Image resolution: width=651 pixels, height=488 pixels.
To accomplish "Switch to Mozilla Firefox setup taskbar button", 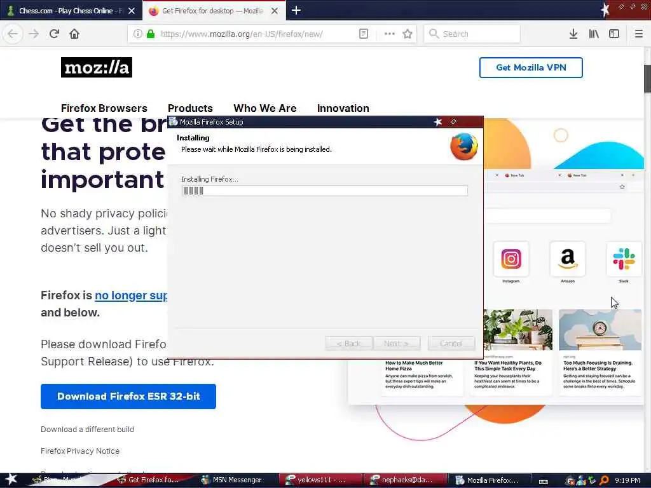I will coord(491,480).
